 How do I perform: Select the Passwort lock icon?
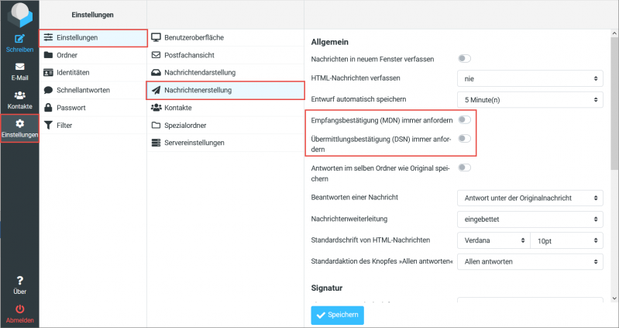pos(49,107)
